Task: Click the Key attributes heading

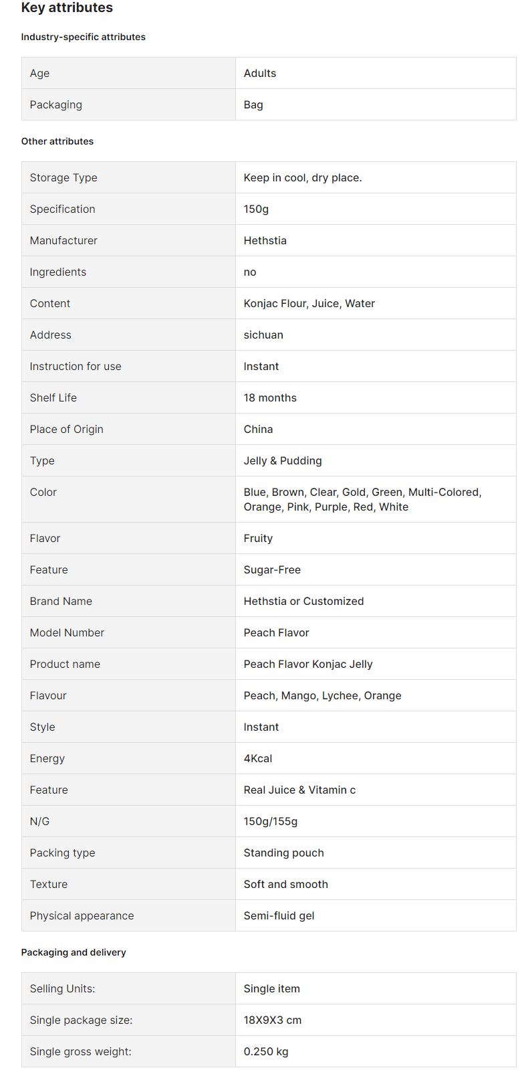Action: point(67,8)
